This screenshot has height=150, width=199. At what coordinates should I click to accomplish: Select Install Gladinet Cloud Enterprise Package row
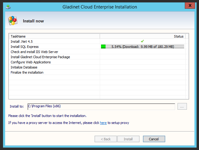tap(40, 57)
